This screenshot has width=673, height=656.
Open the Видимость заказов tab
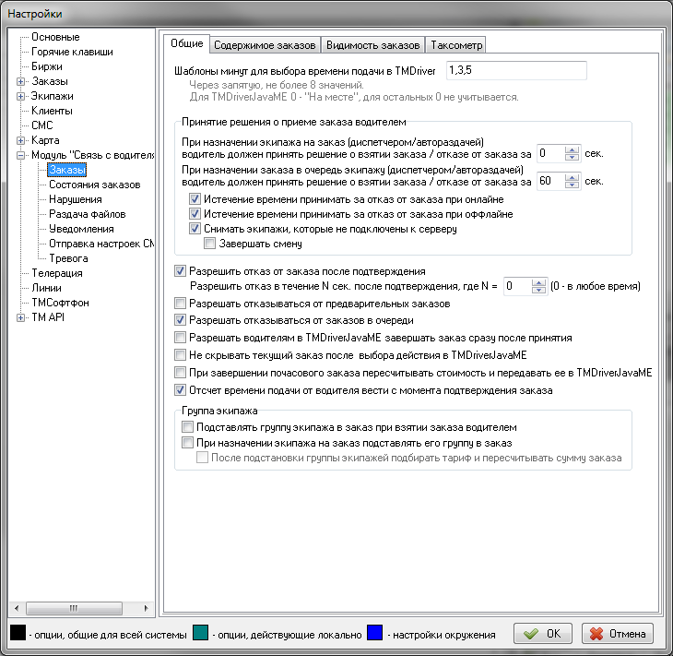click(x=374, y=45)
